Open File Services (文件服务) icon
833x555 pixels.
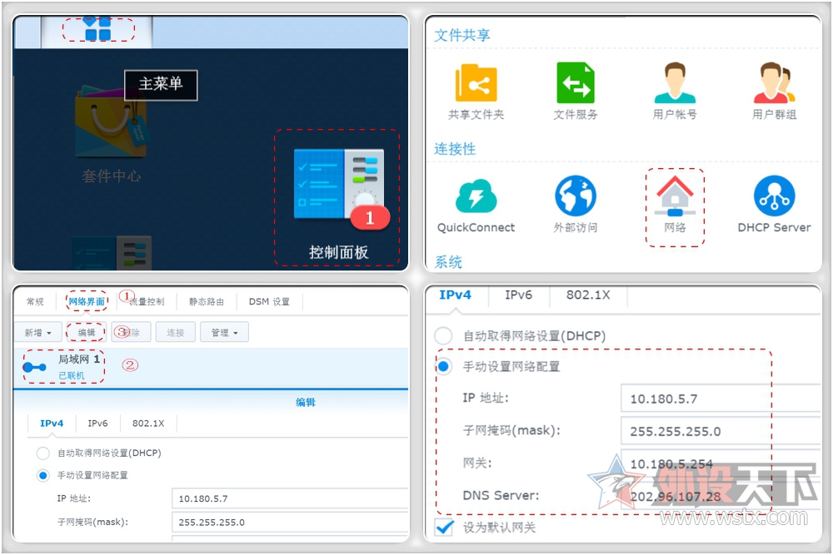[x=576, y=82]
